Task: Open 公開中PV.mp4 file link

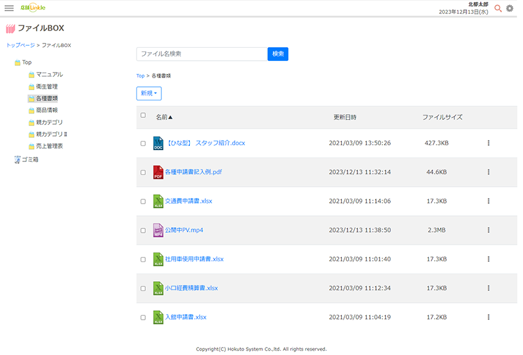Action: [184, 230]
